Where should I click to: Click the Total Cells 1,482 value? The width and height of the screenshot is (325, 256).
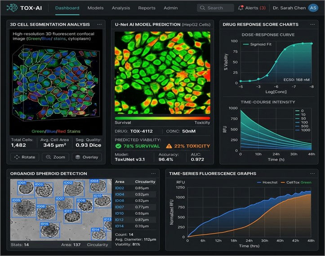18,145
